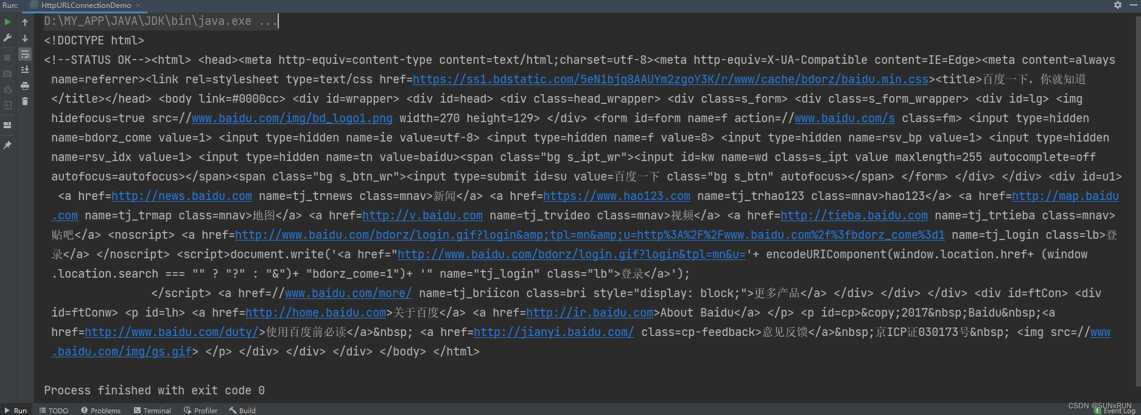Click the restore layout icon in the run sidebar

pyautogui.click(x=7, y=125)
